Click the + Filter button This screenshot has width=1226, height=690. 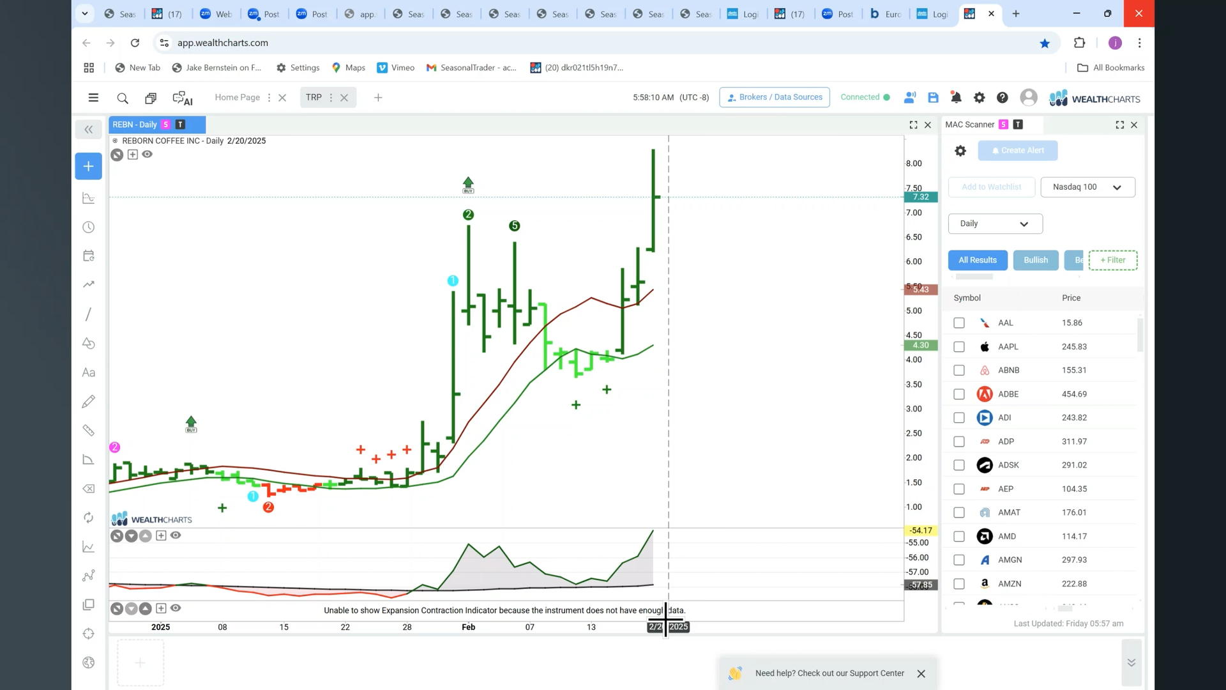[1113, 260]
